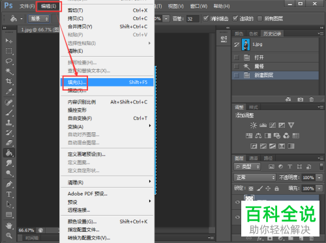326x243 pixels.
Task: Select the Crop tool
Action: pyautogui.click(x=9, y=81)
